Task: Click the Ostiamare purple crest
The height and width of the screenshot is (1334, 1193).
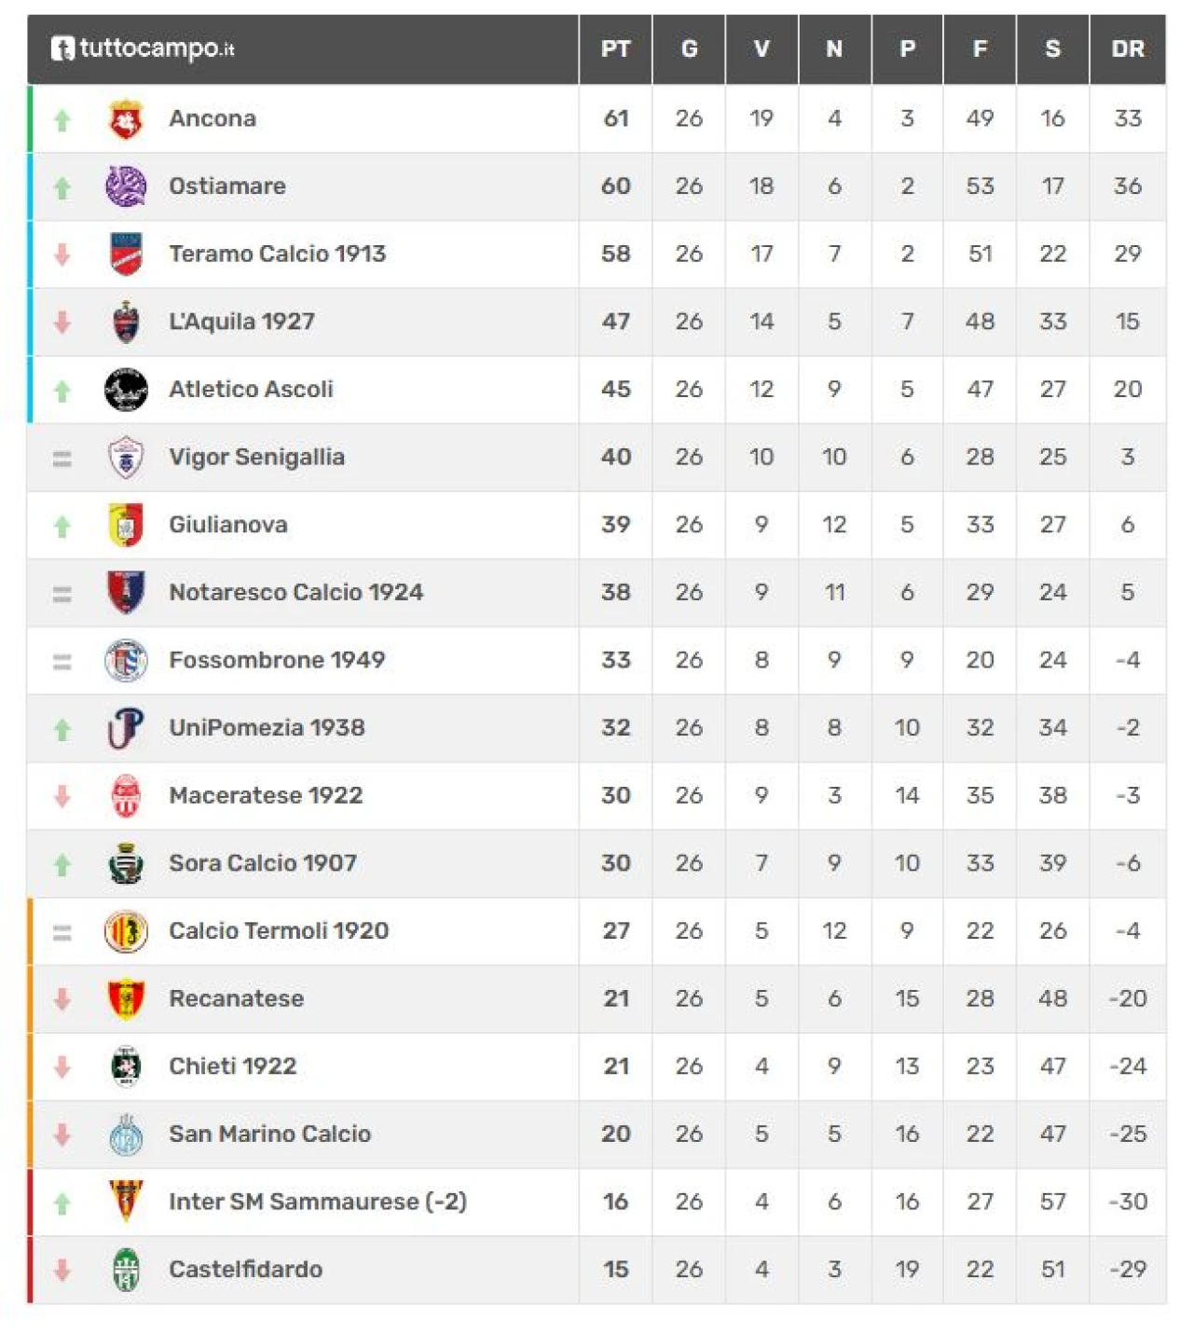Action: (x=126, y=186)
